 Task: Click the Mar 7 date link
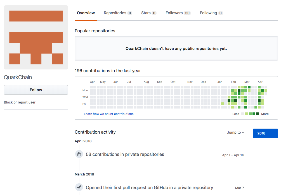[x=239, y=188]
